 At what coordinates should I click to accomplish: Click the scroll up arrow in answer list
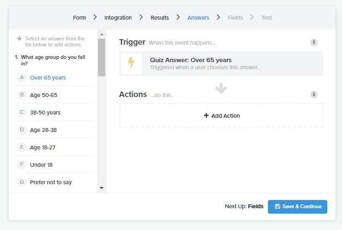[x=101, y=34]
